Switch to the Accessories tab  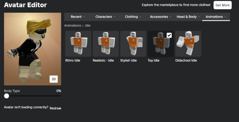click(x=161, y=17)
